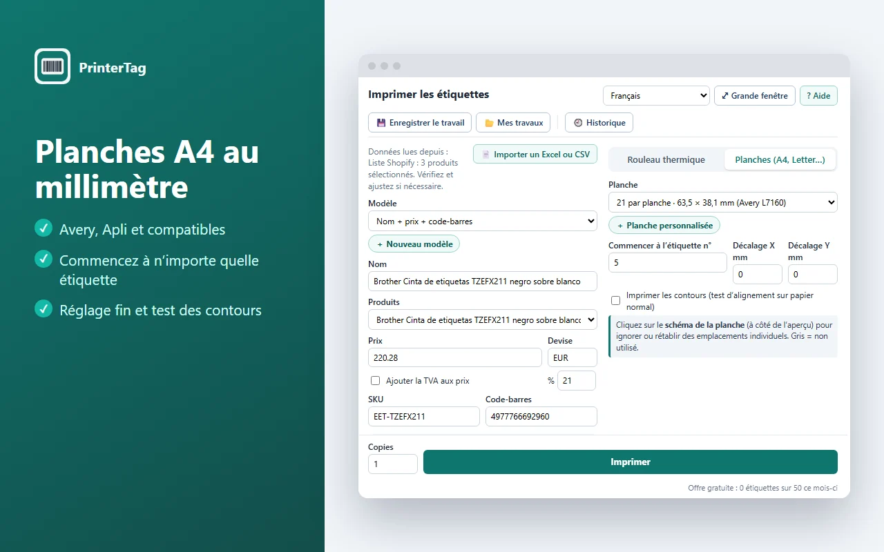Open the Planche format dropdown
This screenshot has height=552, width=884.
coord(723,202)
